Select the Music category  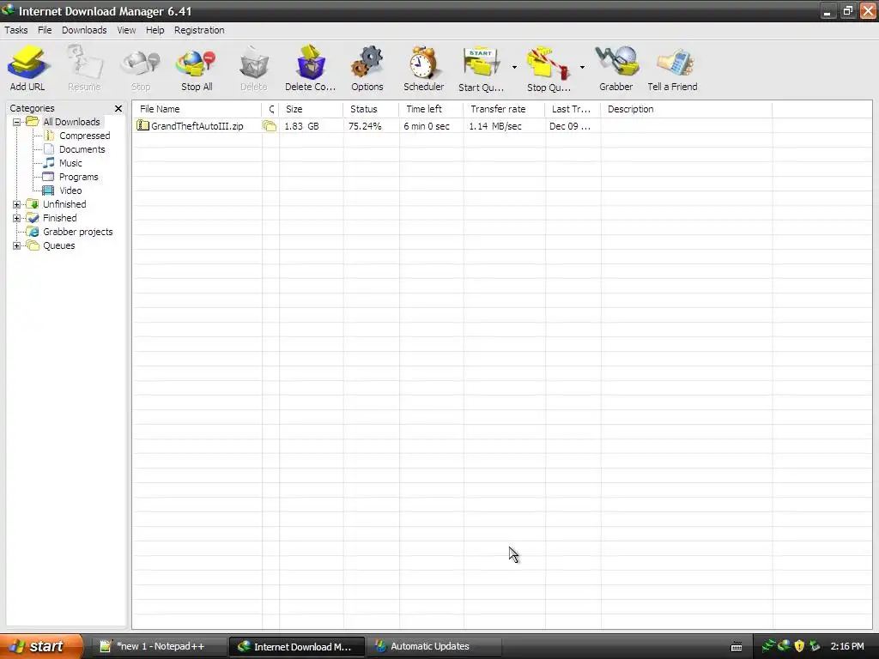70,163
